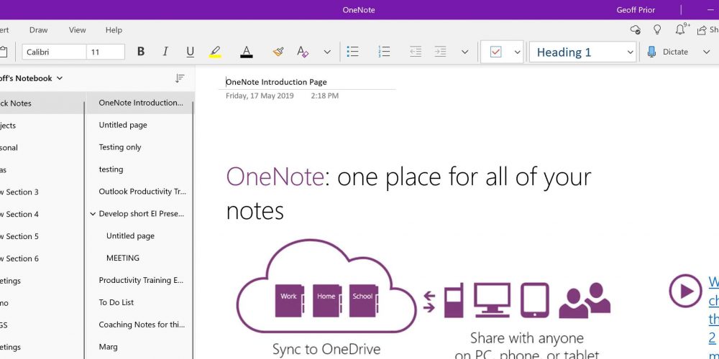Open Productivity Training E... page
Screen dimensions: 719x359
tap(140, 280)
